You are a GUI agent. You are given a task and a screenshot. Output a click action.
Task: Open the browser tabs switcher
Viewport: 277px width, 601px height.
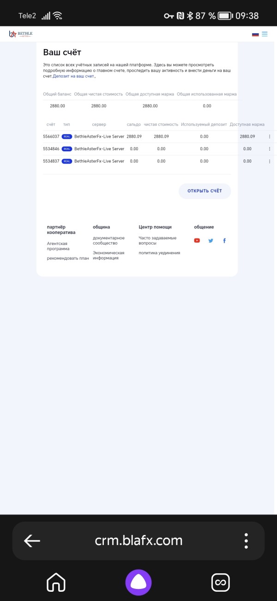click(221, 583)
